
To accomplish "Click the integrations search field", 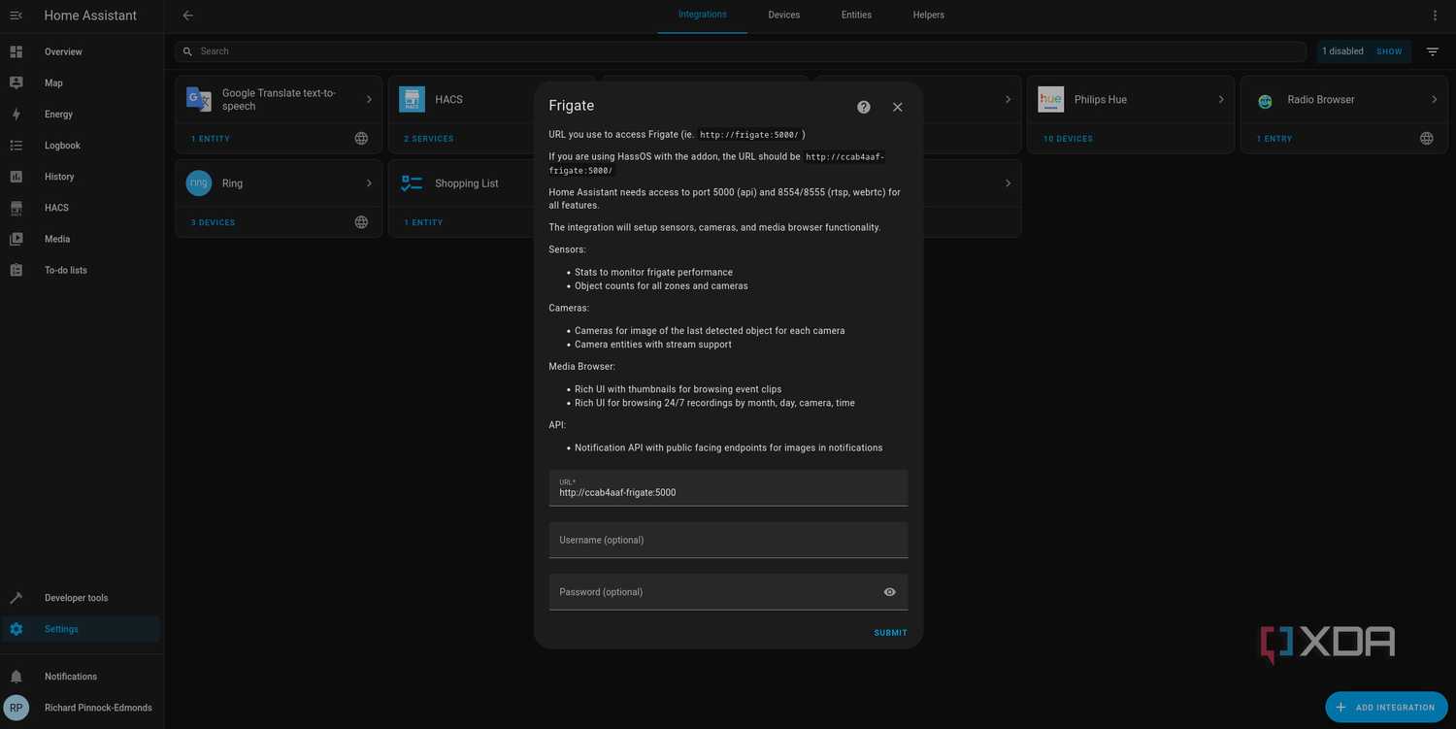I will tap(741, 51).
